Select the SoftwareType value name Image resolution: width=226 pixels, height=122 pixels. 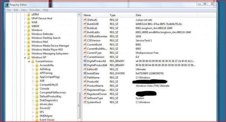(95, 98)
